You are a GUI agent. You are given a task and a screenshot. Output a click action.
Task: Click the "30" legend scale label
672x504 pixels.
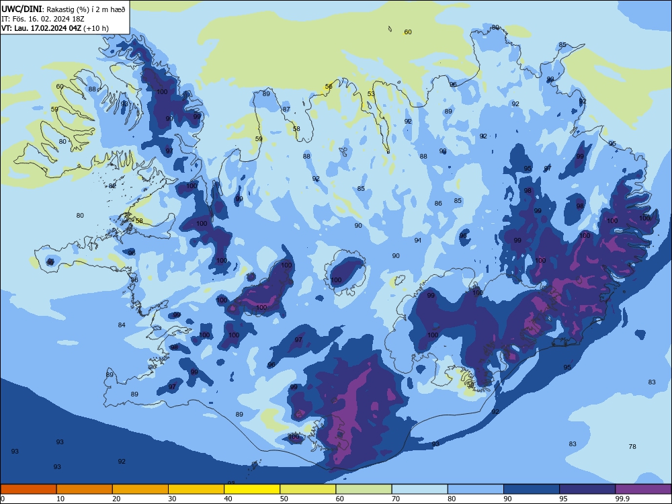172,499
